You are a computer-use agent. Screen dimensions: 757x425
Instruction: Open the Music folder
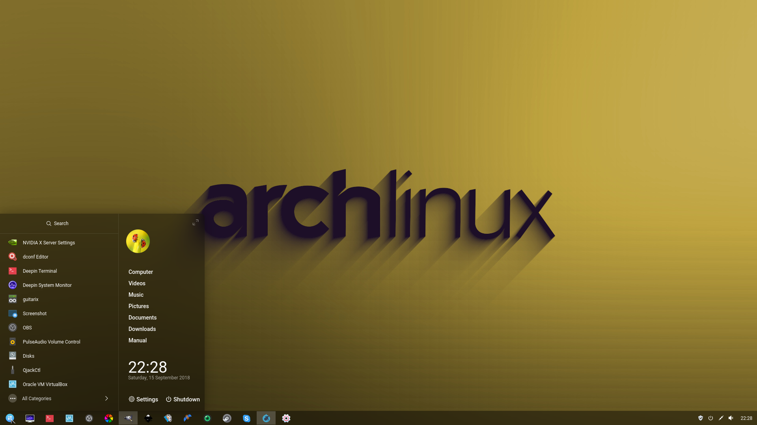pos(136,295)
